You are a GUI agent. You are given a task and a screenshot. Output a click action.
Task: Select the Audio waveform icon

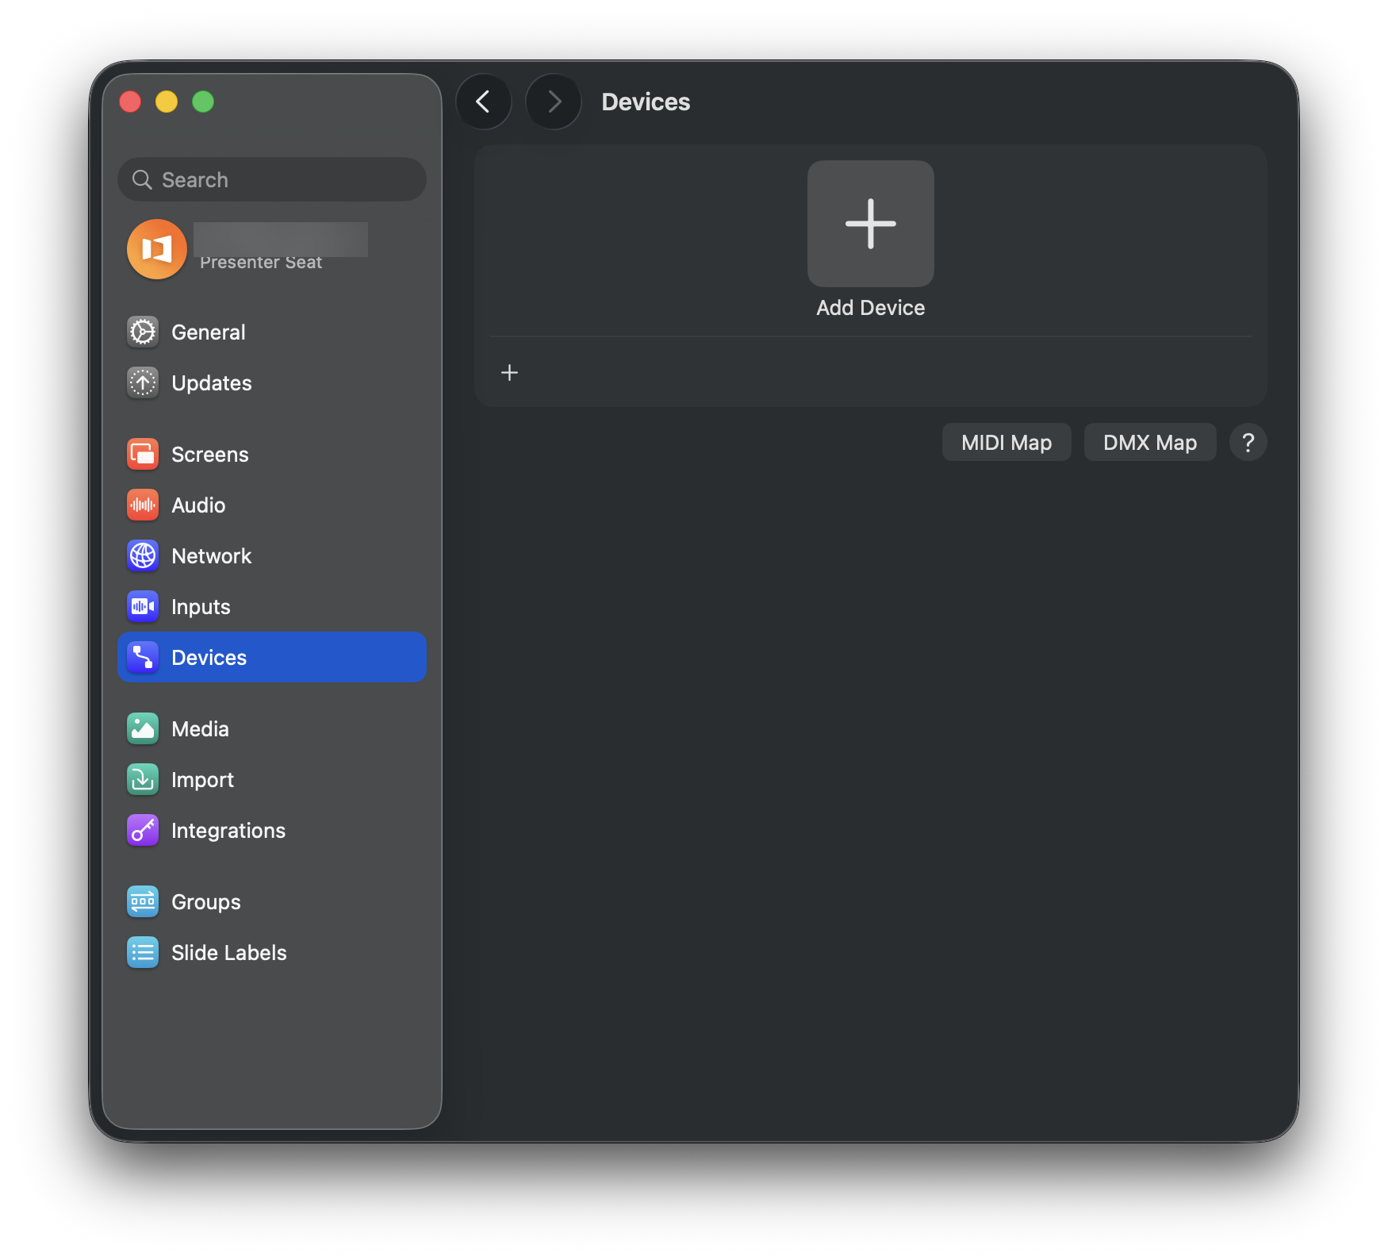pyautogui.click(x=143, y=505)
